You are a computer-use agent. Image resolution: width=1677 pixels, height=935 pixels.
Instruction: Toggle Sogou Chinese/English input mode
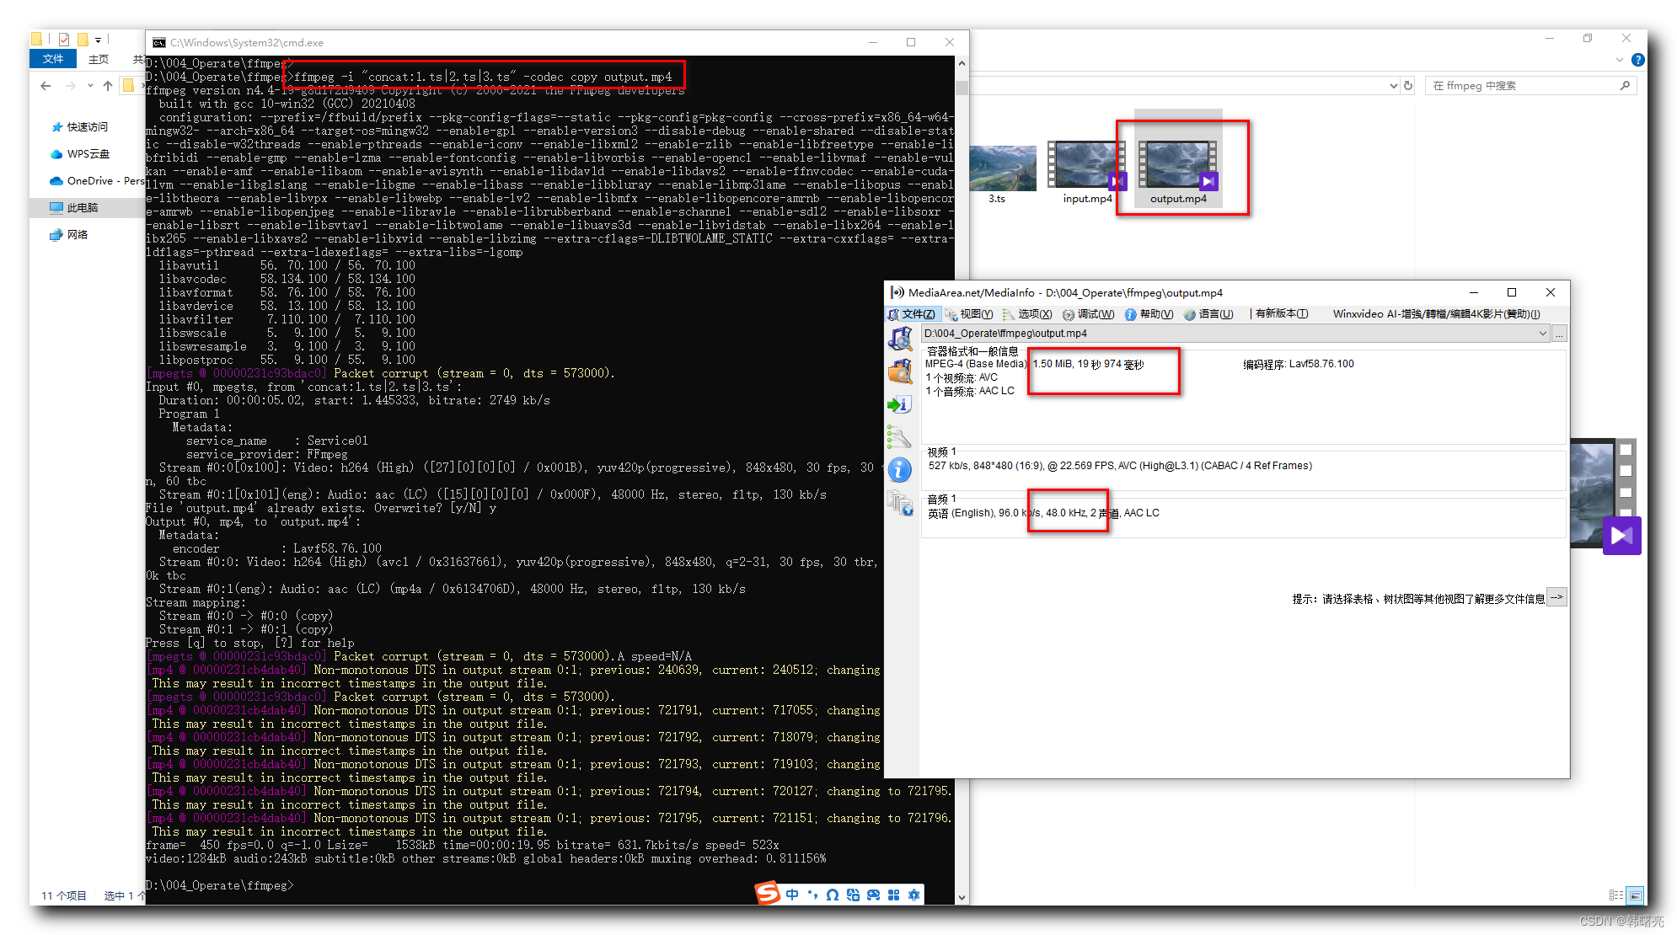coord(792,895)
